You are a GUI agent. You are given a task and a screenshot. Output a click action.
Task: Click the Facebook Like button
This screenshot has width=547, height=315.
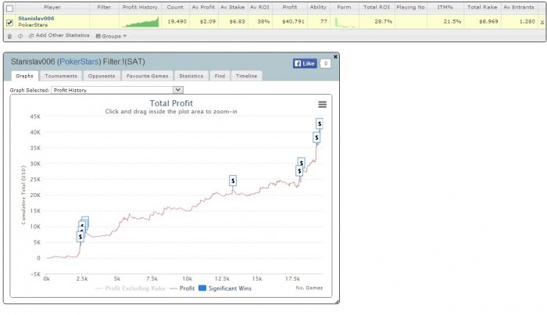[305, 63]
